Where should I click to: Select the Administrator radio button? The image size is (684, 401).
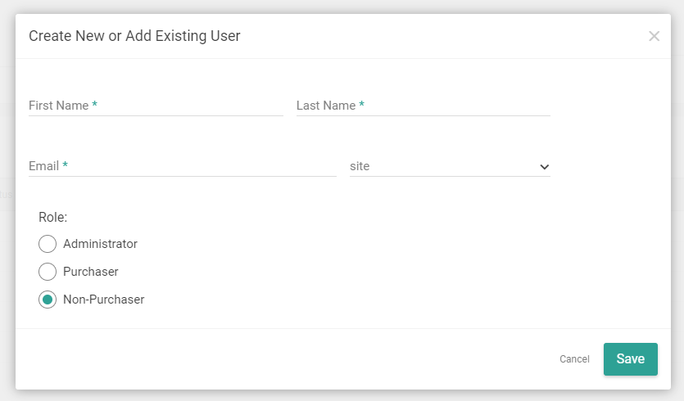pos(48,244)
